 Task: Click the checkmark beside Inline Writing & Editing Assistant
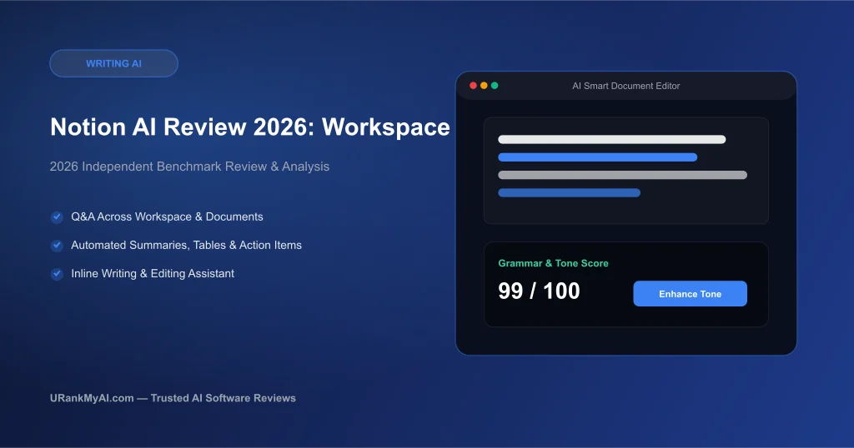tap(57, 274)
